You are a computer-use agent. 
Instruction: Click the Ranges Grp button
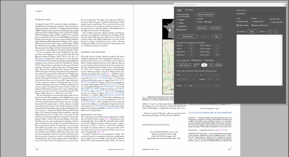pos(217,79)
